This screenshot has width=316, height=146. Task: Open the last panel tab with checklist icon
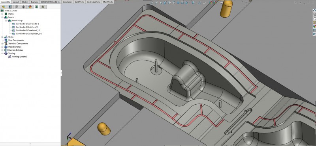click(43, 7)
